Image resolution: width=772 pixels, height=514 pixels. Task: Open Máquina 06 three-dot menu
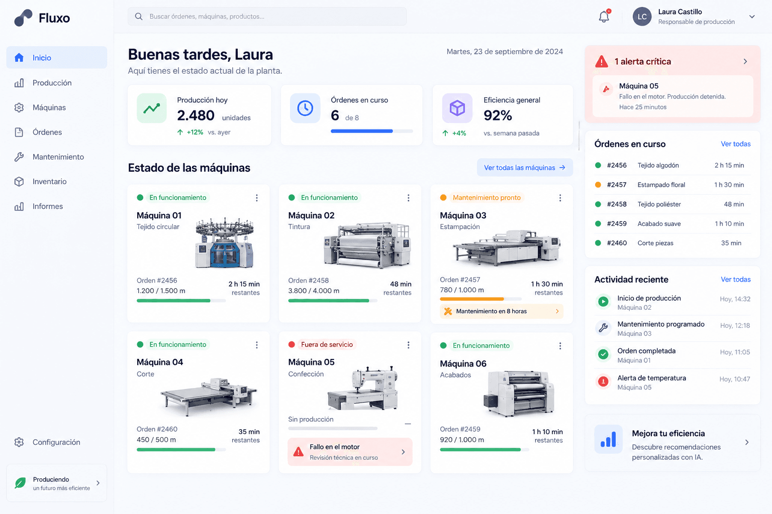560,346
